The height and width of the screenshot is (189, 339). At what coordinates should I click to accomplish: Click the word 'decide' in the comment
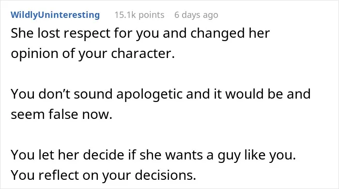click(103, 155)
